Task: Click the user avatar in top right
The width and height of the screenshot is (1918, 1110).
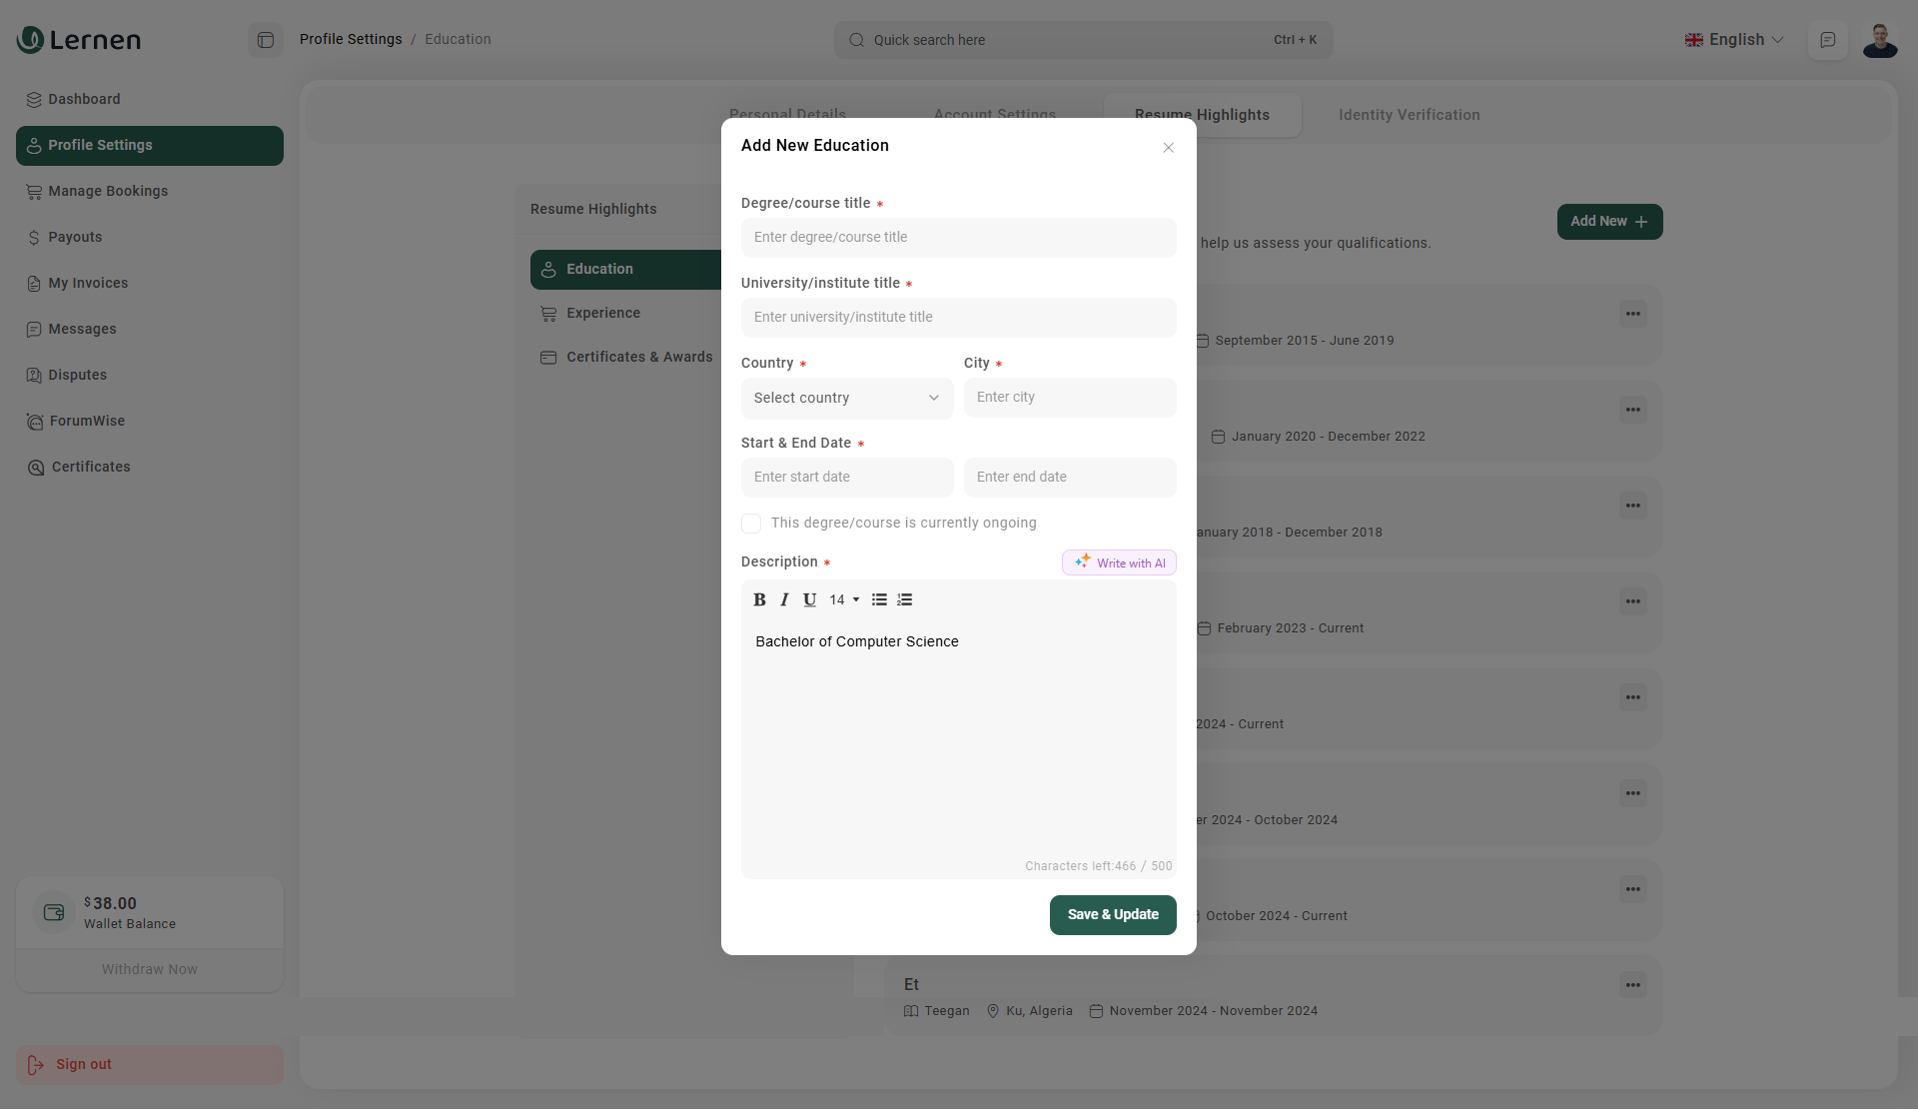Action: click(x=1879, y=40)
